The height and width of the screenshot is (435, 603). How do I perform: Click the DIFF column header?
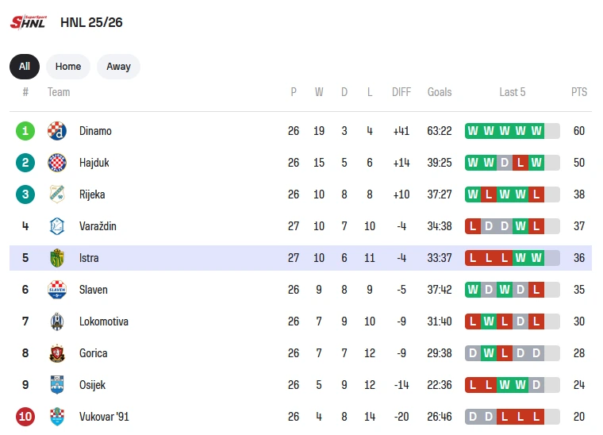(x=401, y=92)
